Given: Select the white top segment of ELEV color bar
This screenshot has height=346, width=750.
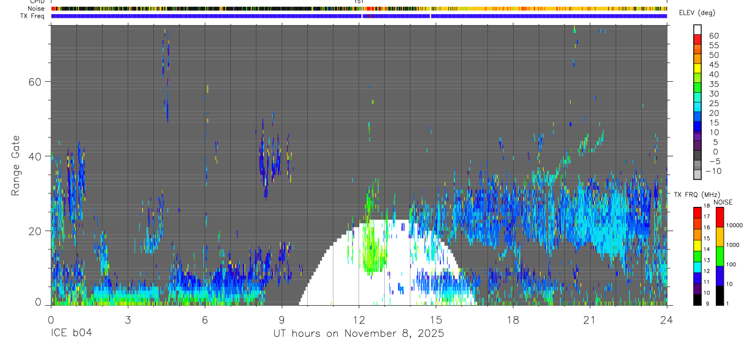Looking at the screenshot, I should pos(697,31).
